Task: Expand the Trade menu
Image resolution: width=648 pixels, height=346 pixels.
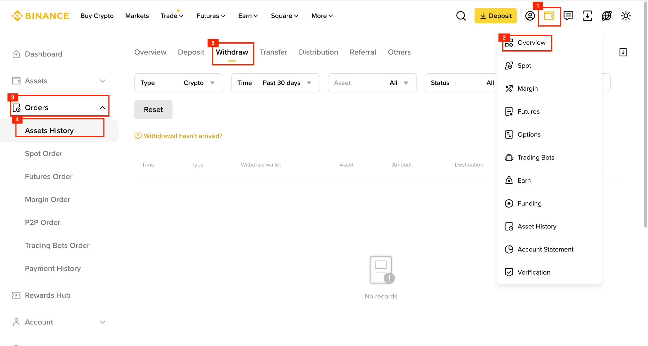Action: click(172, 16)
